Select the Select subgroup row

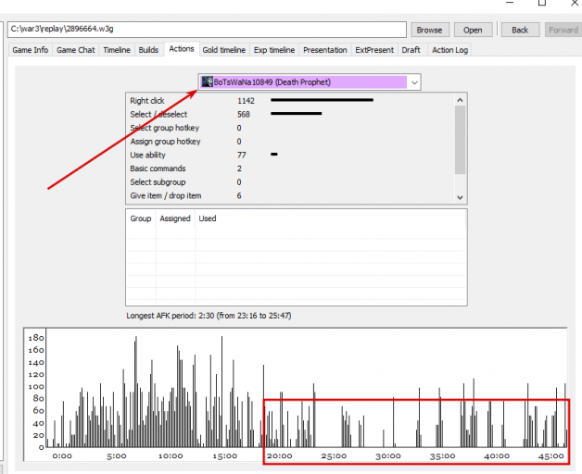point(290,182)
